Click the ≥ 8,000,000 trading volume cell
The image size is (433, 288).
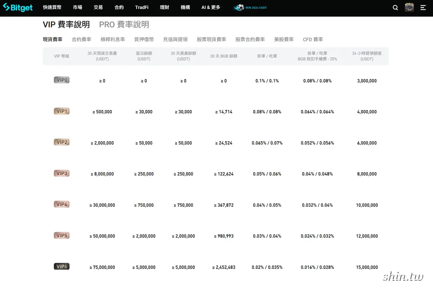pyautogui.click(x=102, y=174)
